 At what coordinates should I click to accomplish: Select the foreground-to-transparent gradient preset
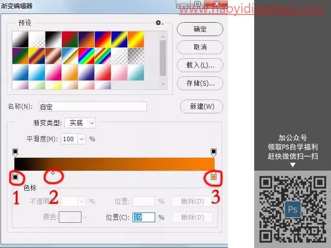pos(37,40)
